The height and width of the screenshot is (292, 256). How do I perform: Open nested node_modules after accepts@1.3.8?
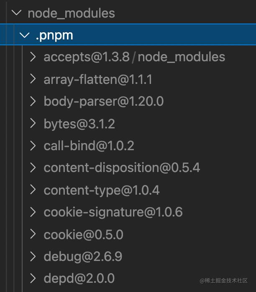182,57
